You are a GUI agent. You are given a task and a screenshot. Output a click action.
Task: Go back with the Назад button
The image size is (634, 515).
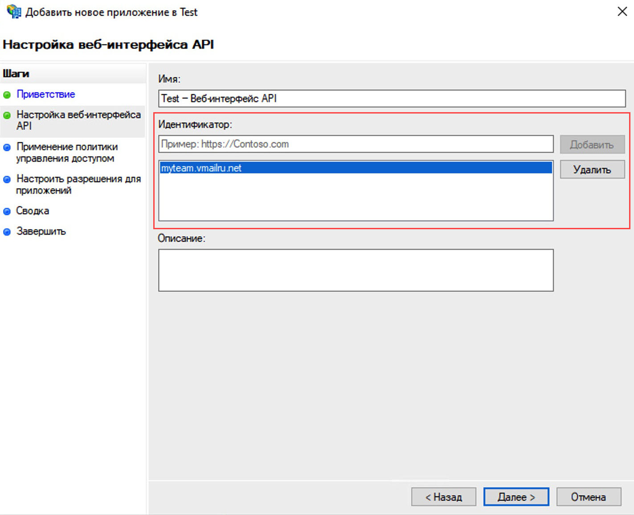[x=443, y=497]
